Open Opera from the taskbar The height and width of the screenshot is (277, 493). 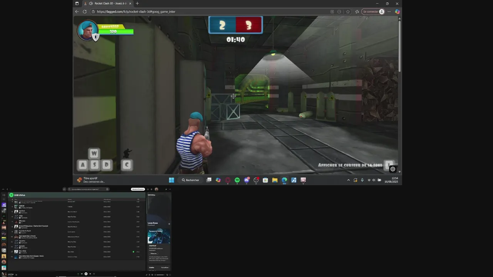228,180
